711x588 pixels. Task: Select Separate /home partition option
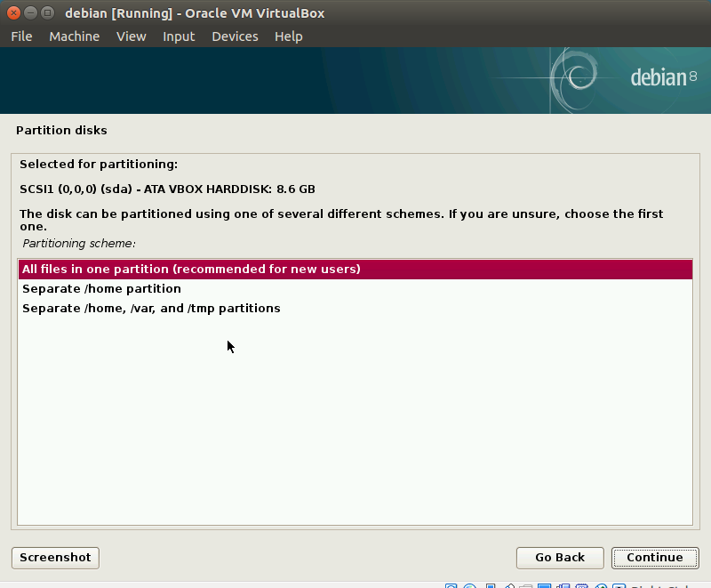pos(355,288)
